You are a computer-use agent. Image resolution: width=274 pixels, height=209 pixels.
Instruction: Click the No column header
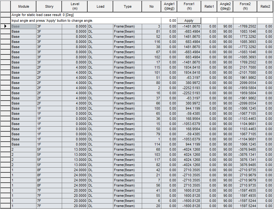pyautogui.click(x=151, y=6)
